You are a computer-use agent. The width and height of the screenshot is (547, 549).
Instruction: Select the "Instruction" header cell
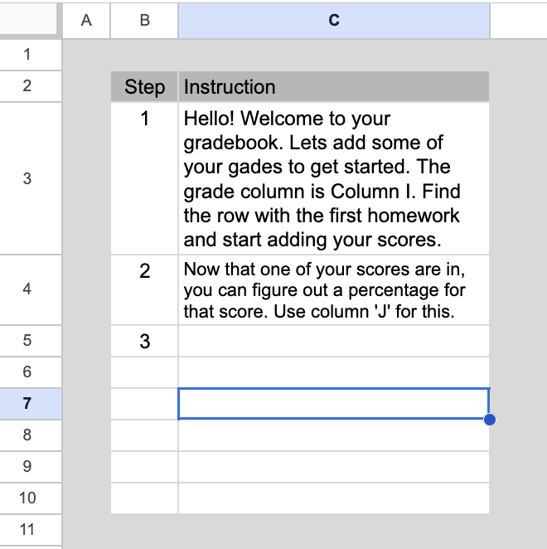pyautogui.click(x=333, y=87)
